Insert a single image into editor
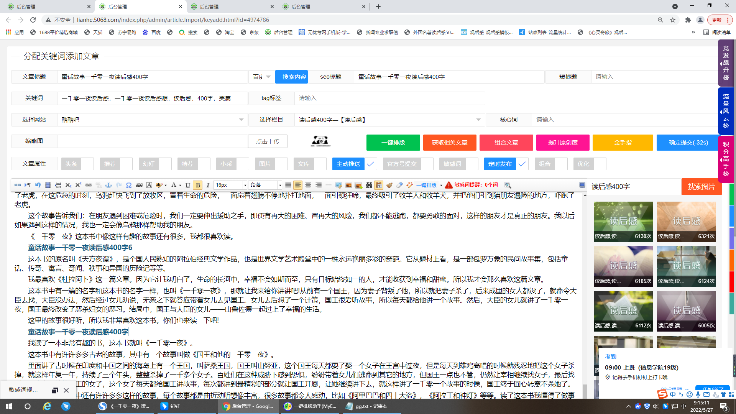736x414 pixels. pos(349,185)
